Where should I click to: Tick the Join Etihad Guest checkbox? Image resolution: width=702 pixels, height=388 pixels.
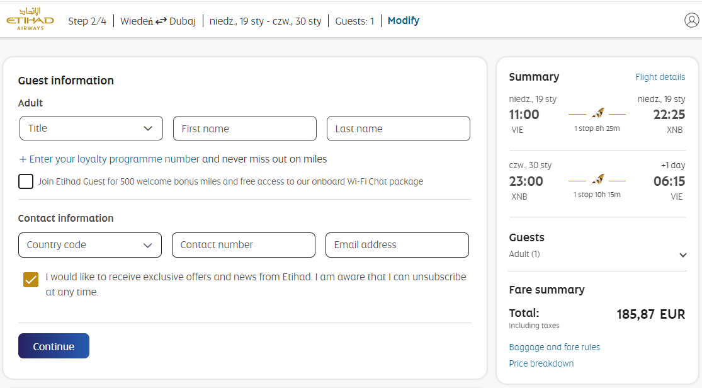coord(26,181)
